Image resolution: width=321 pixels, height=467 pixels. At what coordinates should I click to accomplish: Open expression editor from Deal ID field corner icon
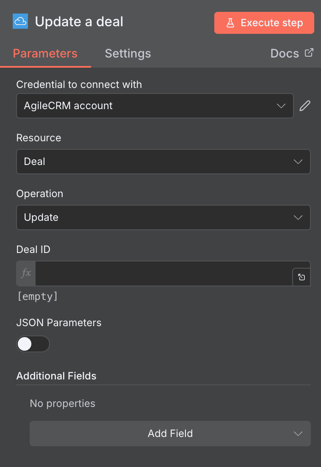tap(301, 277)
